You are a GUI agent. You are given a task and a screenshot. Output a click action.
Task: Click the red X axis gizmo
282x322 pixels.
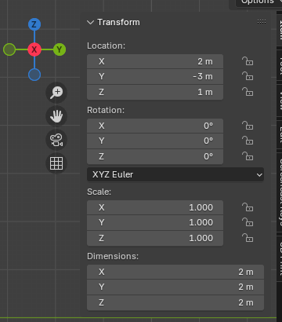pyautogui.click(x=34, y=49)
